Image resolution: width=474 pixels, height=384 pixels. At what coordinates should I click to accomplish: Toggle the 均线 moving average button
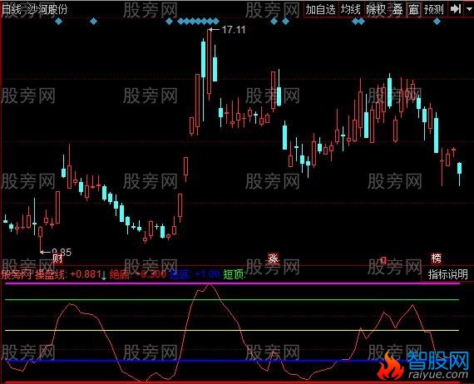coord(351,10)
